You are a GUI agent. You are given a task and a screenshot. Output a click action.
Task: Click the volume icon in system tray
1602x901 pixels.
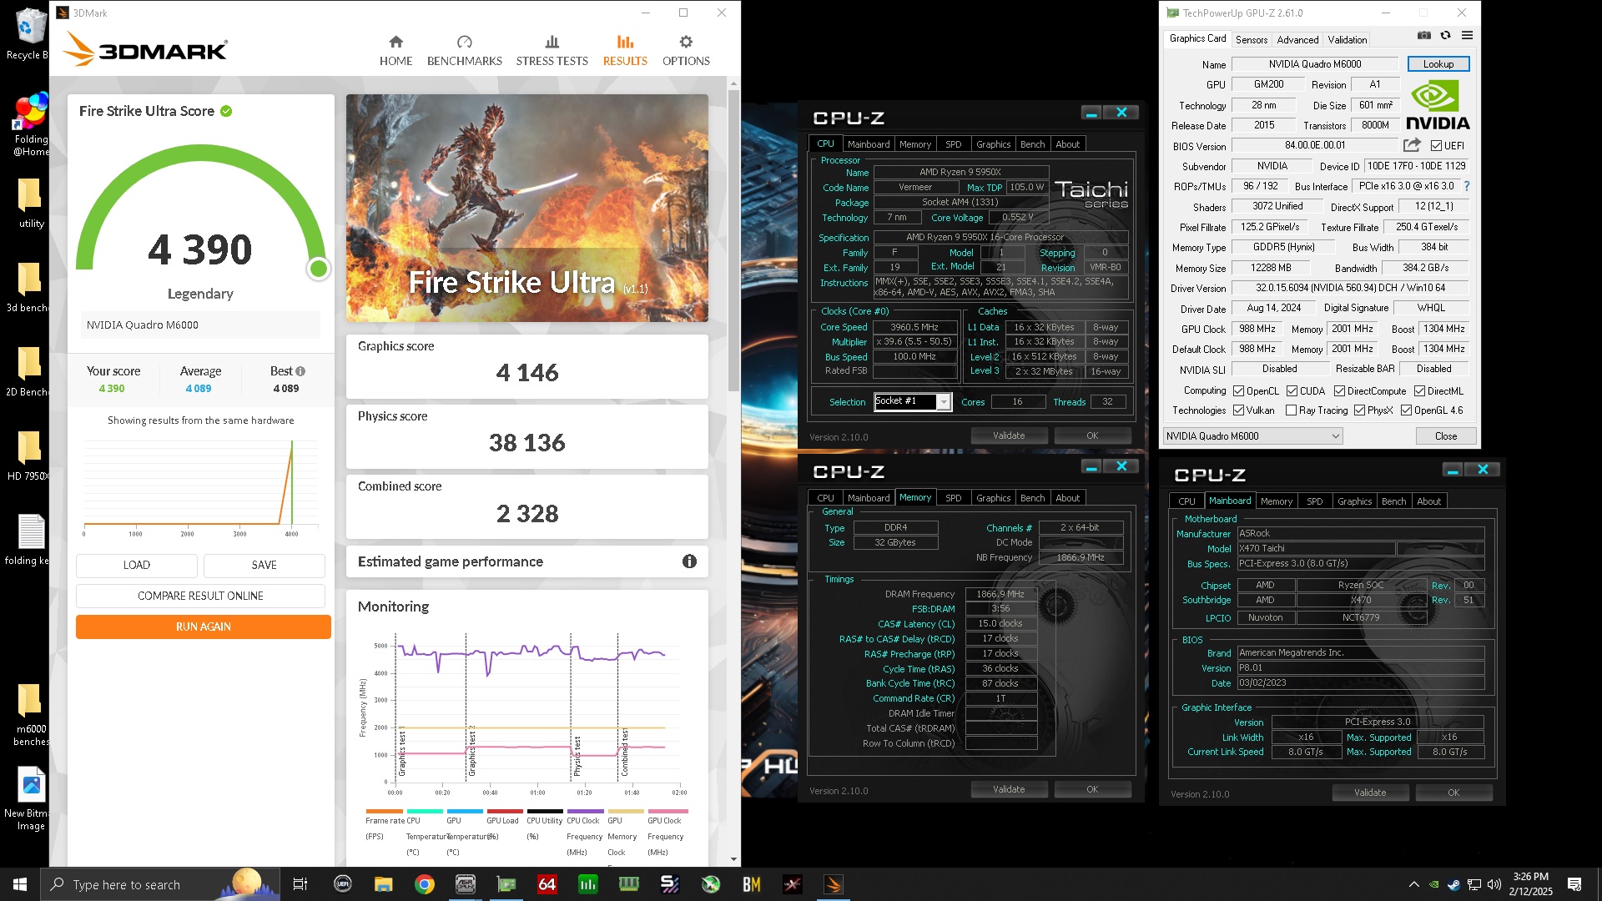pos(1494,884)
